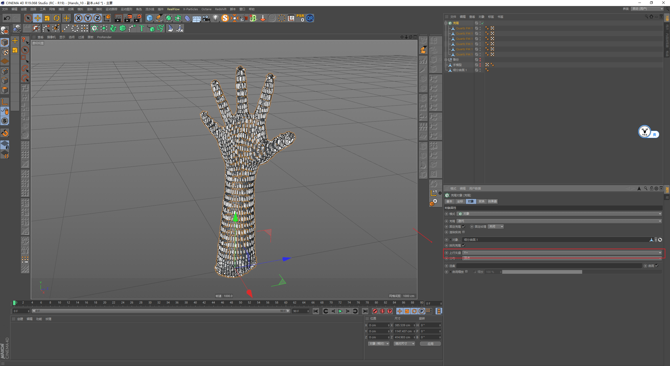Click the X size field 385.539 cm
The width and height of the screenshot is (670, 366).
coord(403,325)
